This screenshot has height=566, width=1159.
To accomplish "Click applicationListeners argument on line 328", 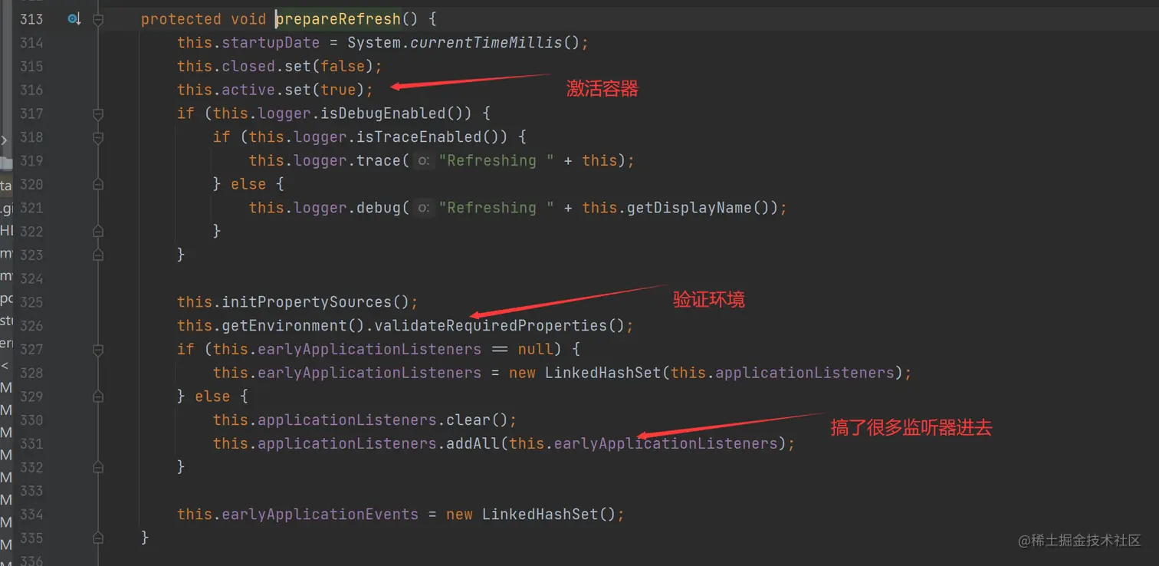I will click(805, 373).
